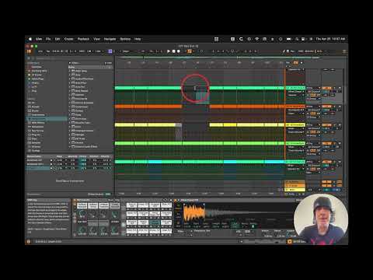Expand the second folder in the browser list
Image resolution: width=373 pixels, height=280 pixels.
(x=70, y=75)
